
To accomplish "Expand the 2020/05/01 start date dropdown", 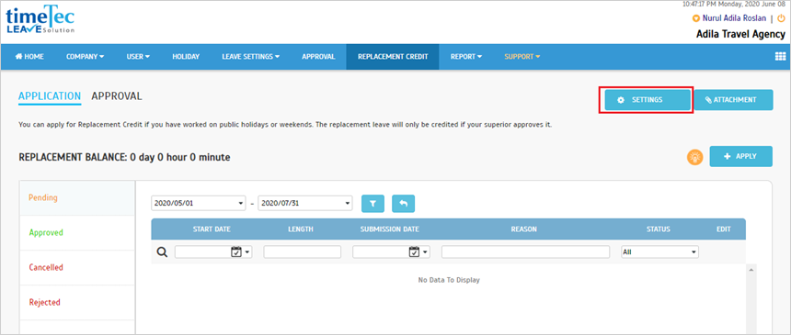I will point(199,203).
